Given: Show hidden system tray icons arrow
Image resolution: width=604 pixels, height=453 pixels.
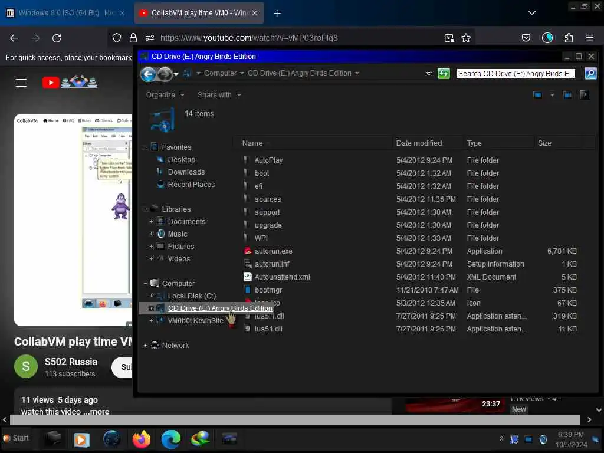Looking at the screenshot, I should click(501, 438).
